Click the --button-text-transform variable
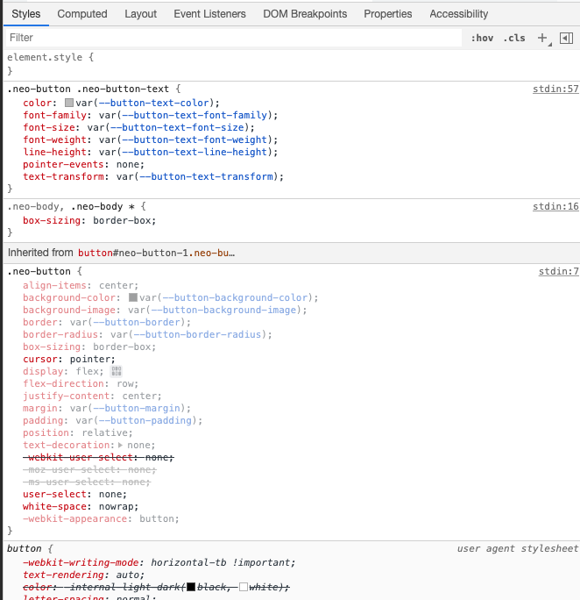Image resolution: width=580 pixels, height=600 pixels. 206,176
